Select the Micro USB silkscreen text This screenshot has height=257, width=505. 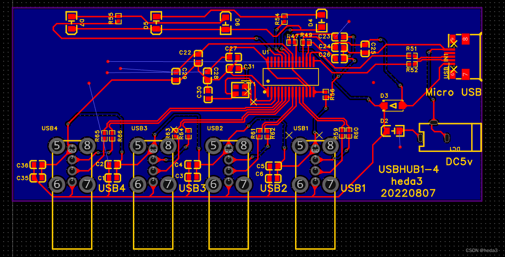click(x=454, y=92)
